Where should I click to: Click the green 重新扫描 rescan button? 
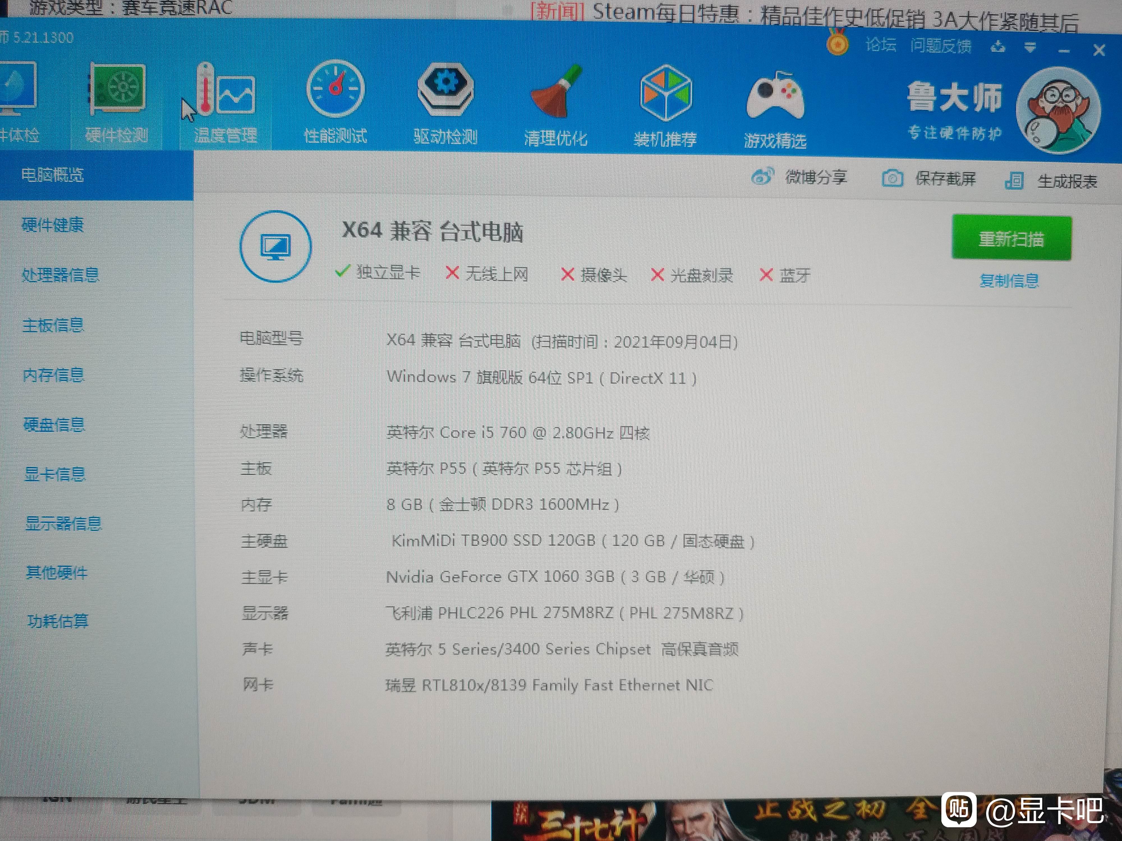tap(1011, 238)
